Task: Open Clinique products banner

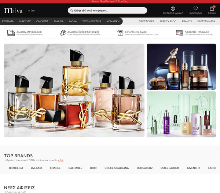Action: pyautogui.click(x=181, y=114)
